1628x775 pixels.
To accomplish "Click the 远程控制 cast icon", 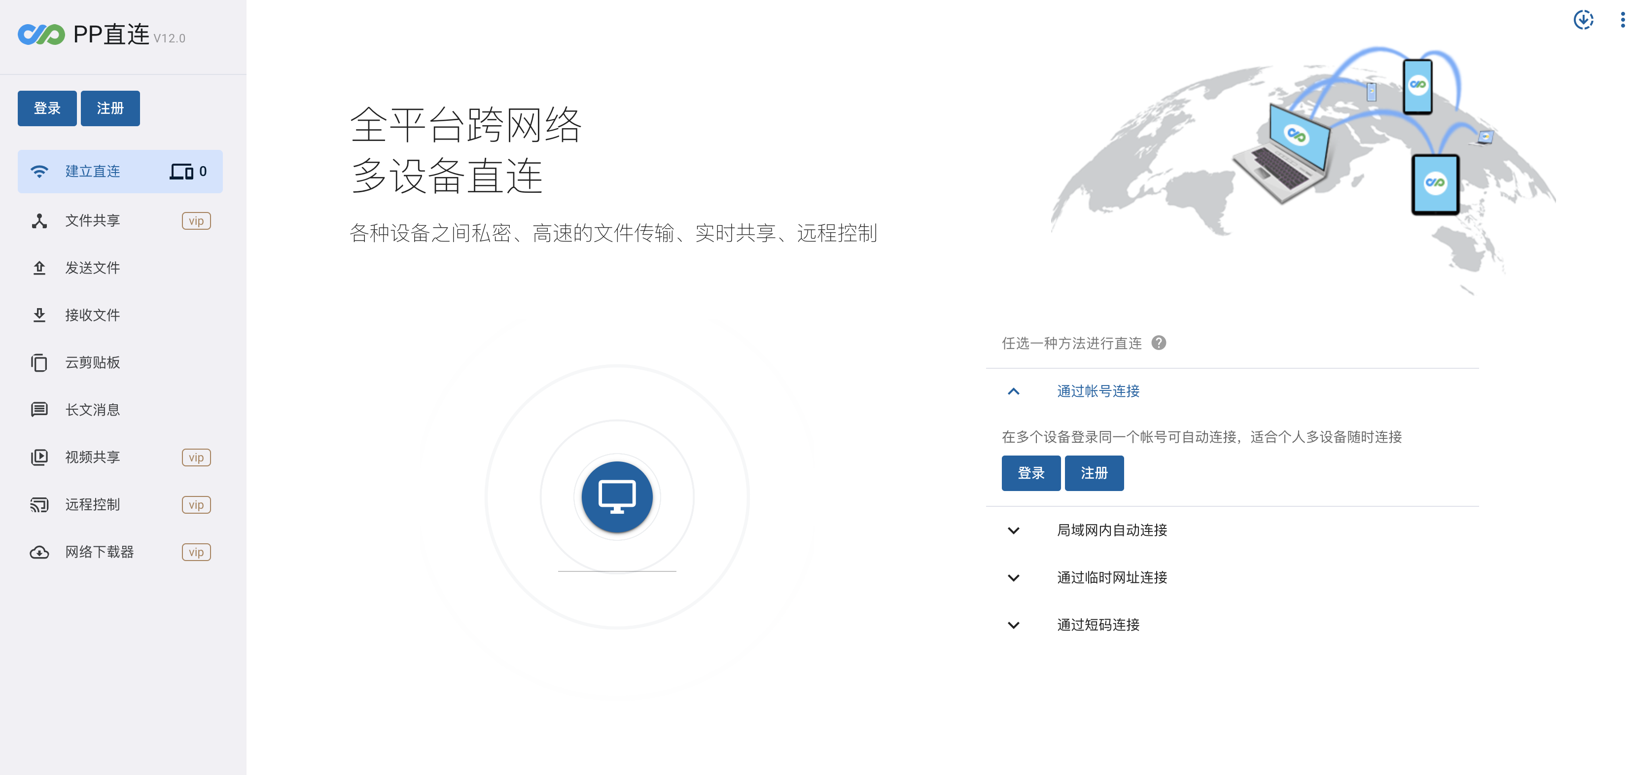I will (x=39, y=504).
